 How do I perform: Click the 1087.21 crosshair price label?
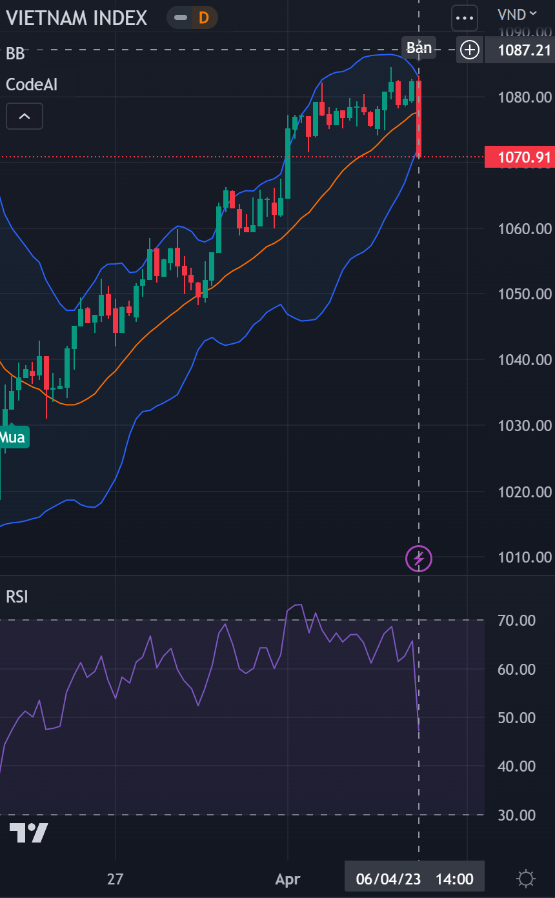(x=520, y=50)
